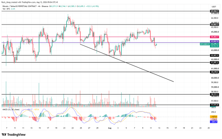Screen dimensions: 222x139
Task: Click the 250.0 tick on the MACD scale
Action: pos(214,112)
